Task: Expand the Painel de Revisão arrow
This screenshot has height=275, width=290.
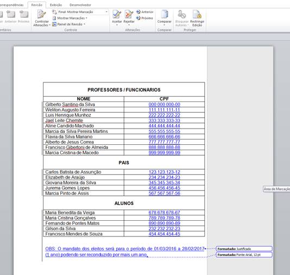Action: tap(84, 24)
